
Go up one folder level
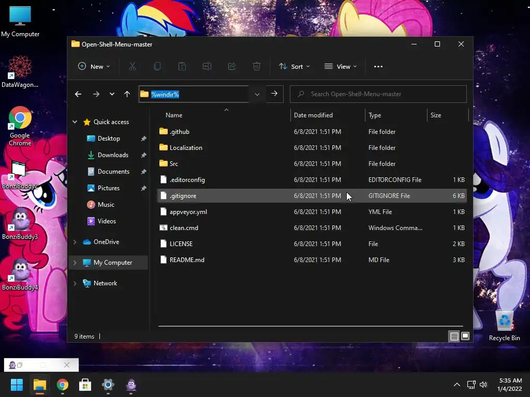(x=127, y=94)
